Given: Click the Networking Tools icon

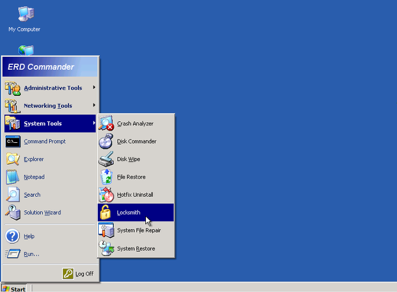Looking at the screenshot, I should (x=13, y=106).
